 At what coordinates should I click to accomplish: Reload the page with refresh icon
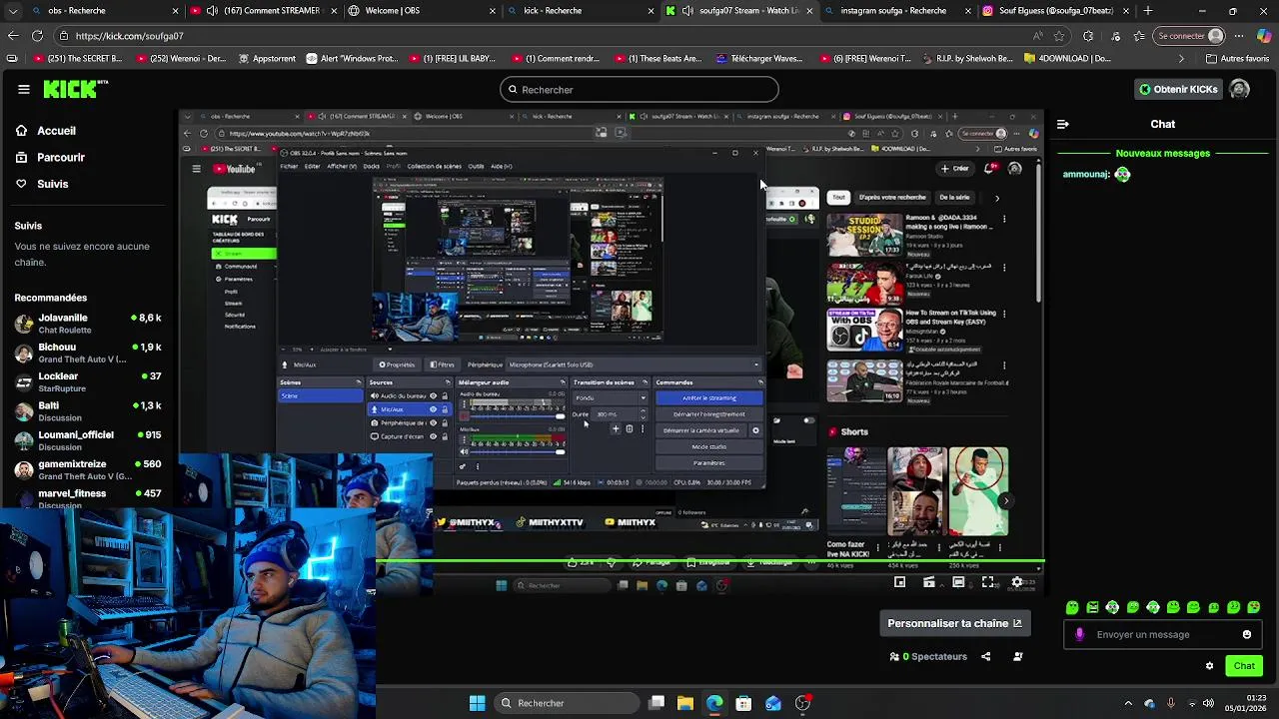[38, 35]
